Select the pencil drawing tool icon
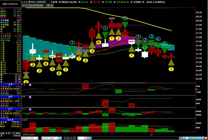 tap(203, 138)
